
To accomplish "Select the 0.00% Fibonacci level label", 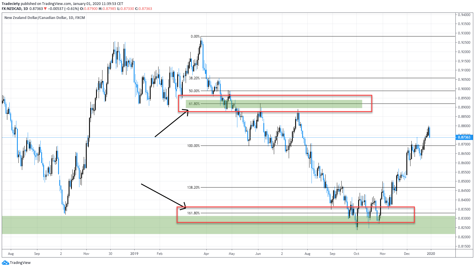I will click(x=195, y=36).
